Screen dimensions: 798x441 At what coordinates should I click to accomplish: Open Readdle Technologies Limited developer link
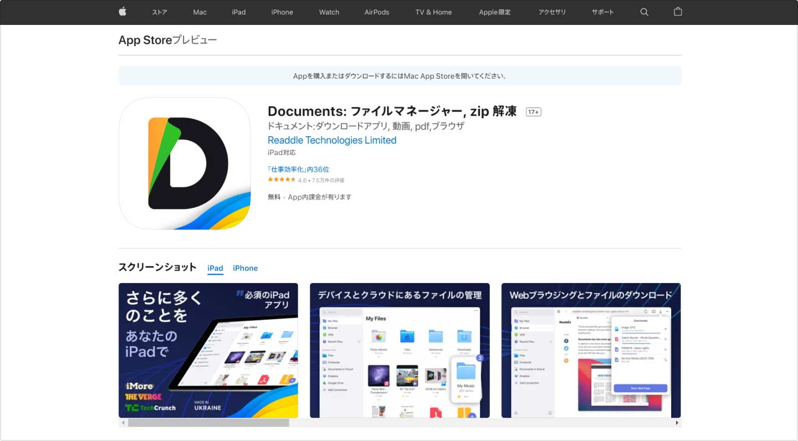(332, 140)
